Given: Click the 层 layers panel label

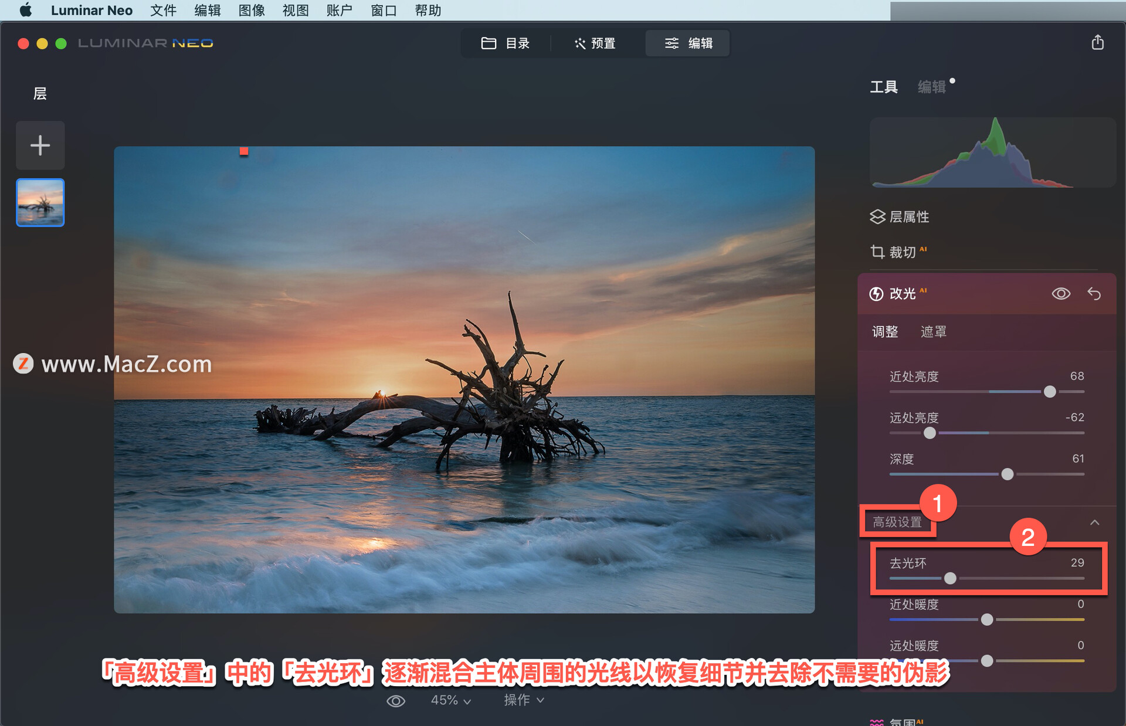Looking at the screenshot, I should [x=40, y=94].
